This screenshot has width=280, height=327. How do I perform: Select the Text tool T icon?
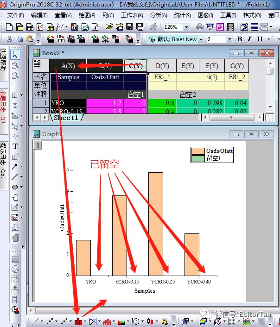pyautogui.click(x=15, y=146)
